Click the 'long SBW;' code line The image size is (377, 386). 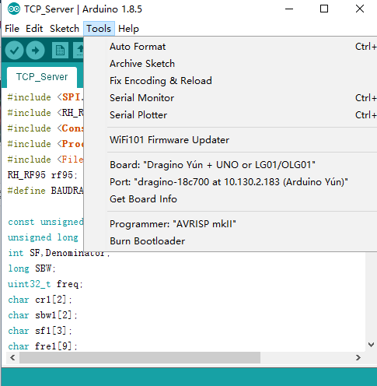(x=32, y=268)
